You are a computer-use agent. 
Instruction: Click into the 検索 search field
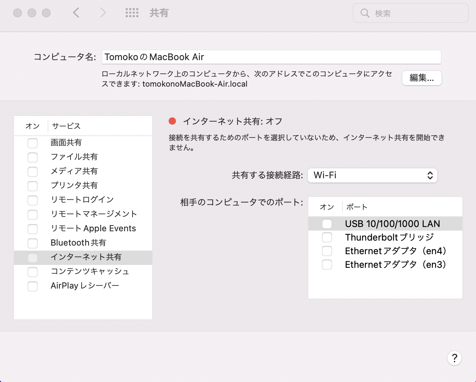point(415,13)
